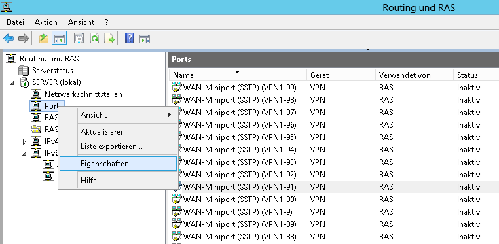Sort by the Verwendet von column header
The height and width of the screenshot is (244, 499).
coord(414,75)
